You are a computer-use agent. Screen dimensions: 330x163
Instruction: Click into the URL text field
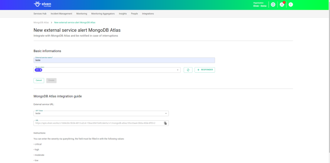[97, 123]
